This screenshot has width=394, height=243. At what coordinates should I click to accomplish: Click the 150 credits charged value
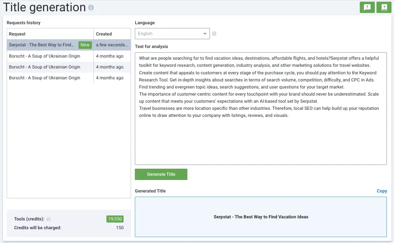click(120, 228)
